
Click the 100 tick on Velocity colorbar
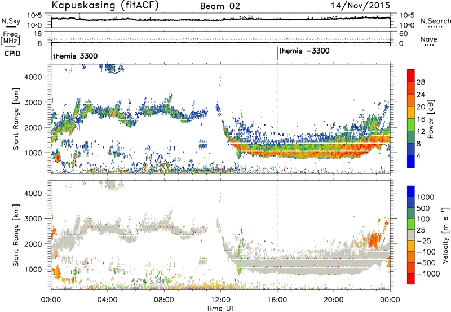tap(422, 219)
